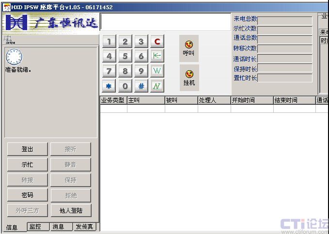The height and width of the screenshot is (234, 329).
Task: Click the 开始时间 column header
Action: (251, 100)
